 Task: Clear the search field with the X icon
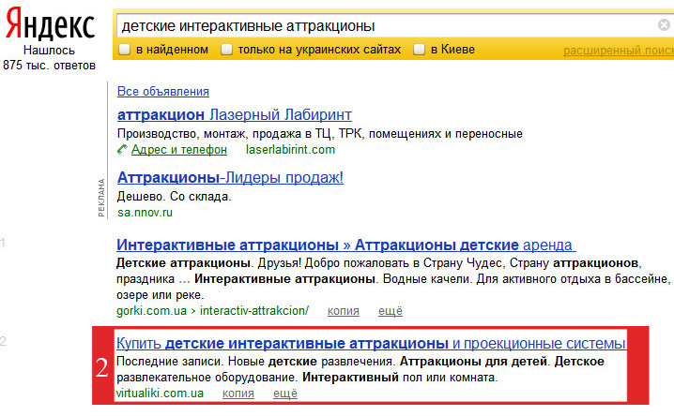[x=664, y=25]
